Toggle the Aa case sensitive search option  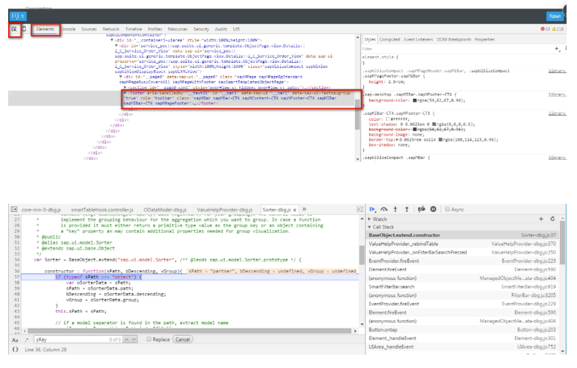pyautogui.click(x=15, y=340)
